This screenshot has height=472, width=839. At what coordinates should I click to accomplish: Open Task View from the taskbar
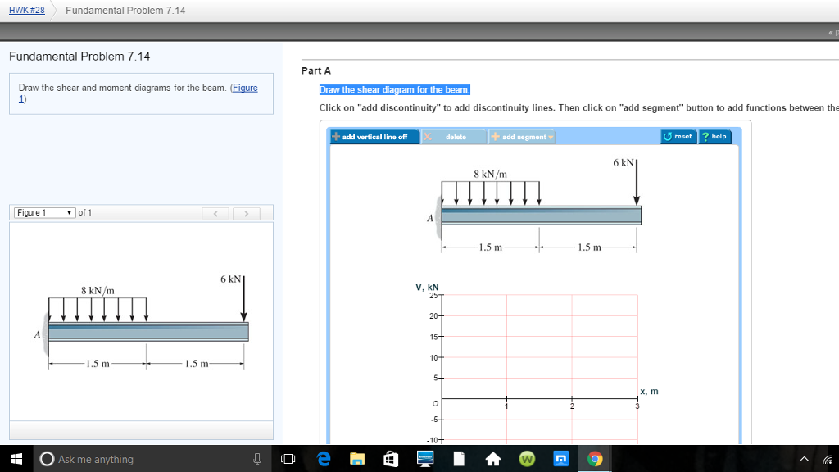tap(288, 459)
